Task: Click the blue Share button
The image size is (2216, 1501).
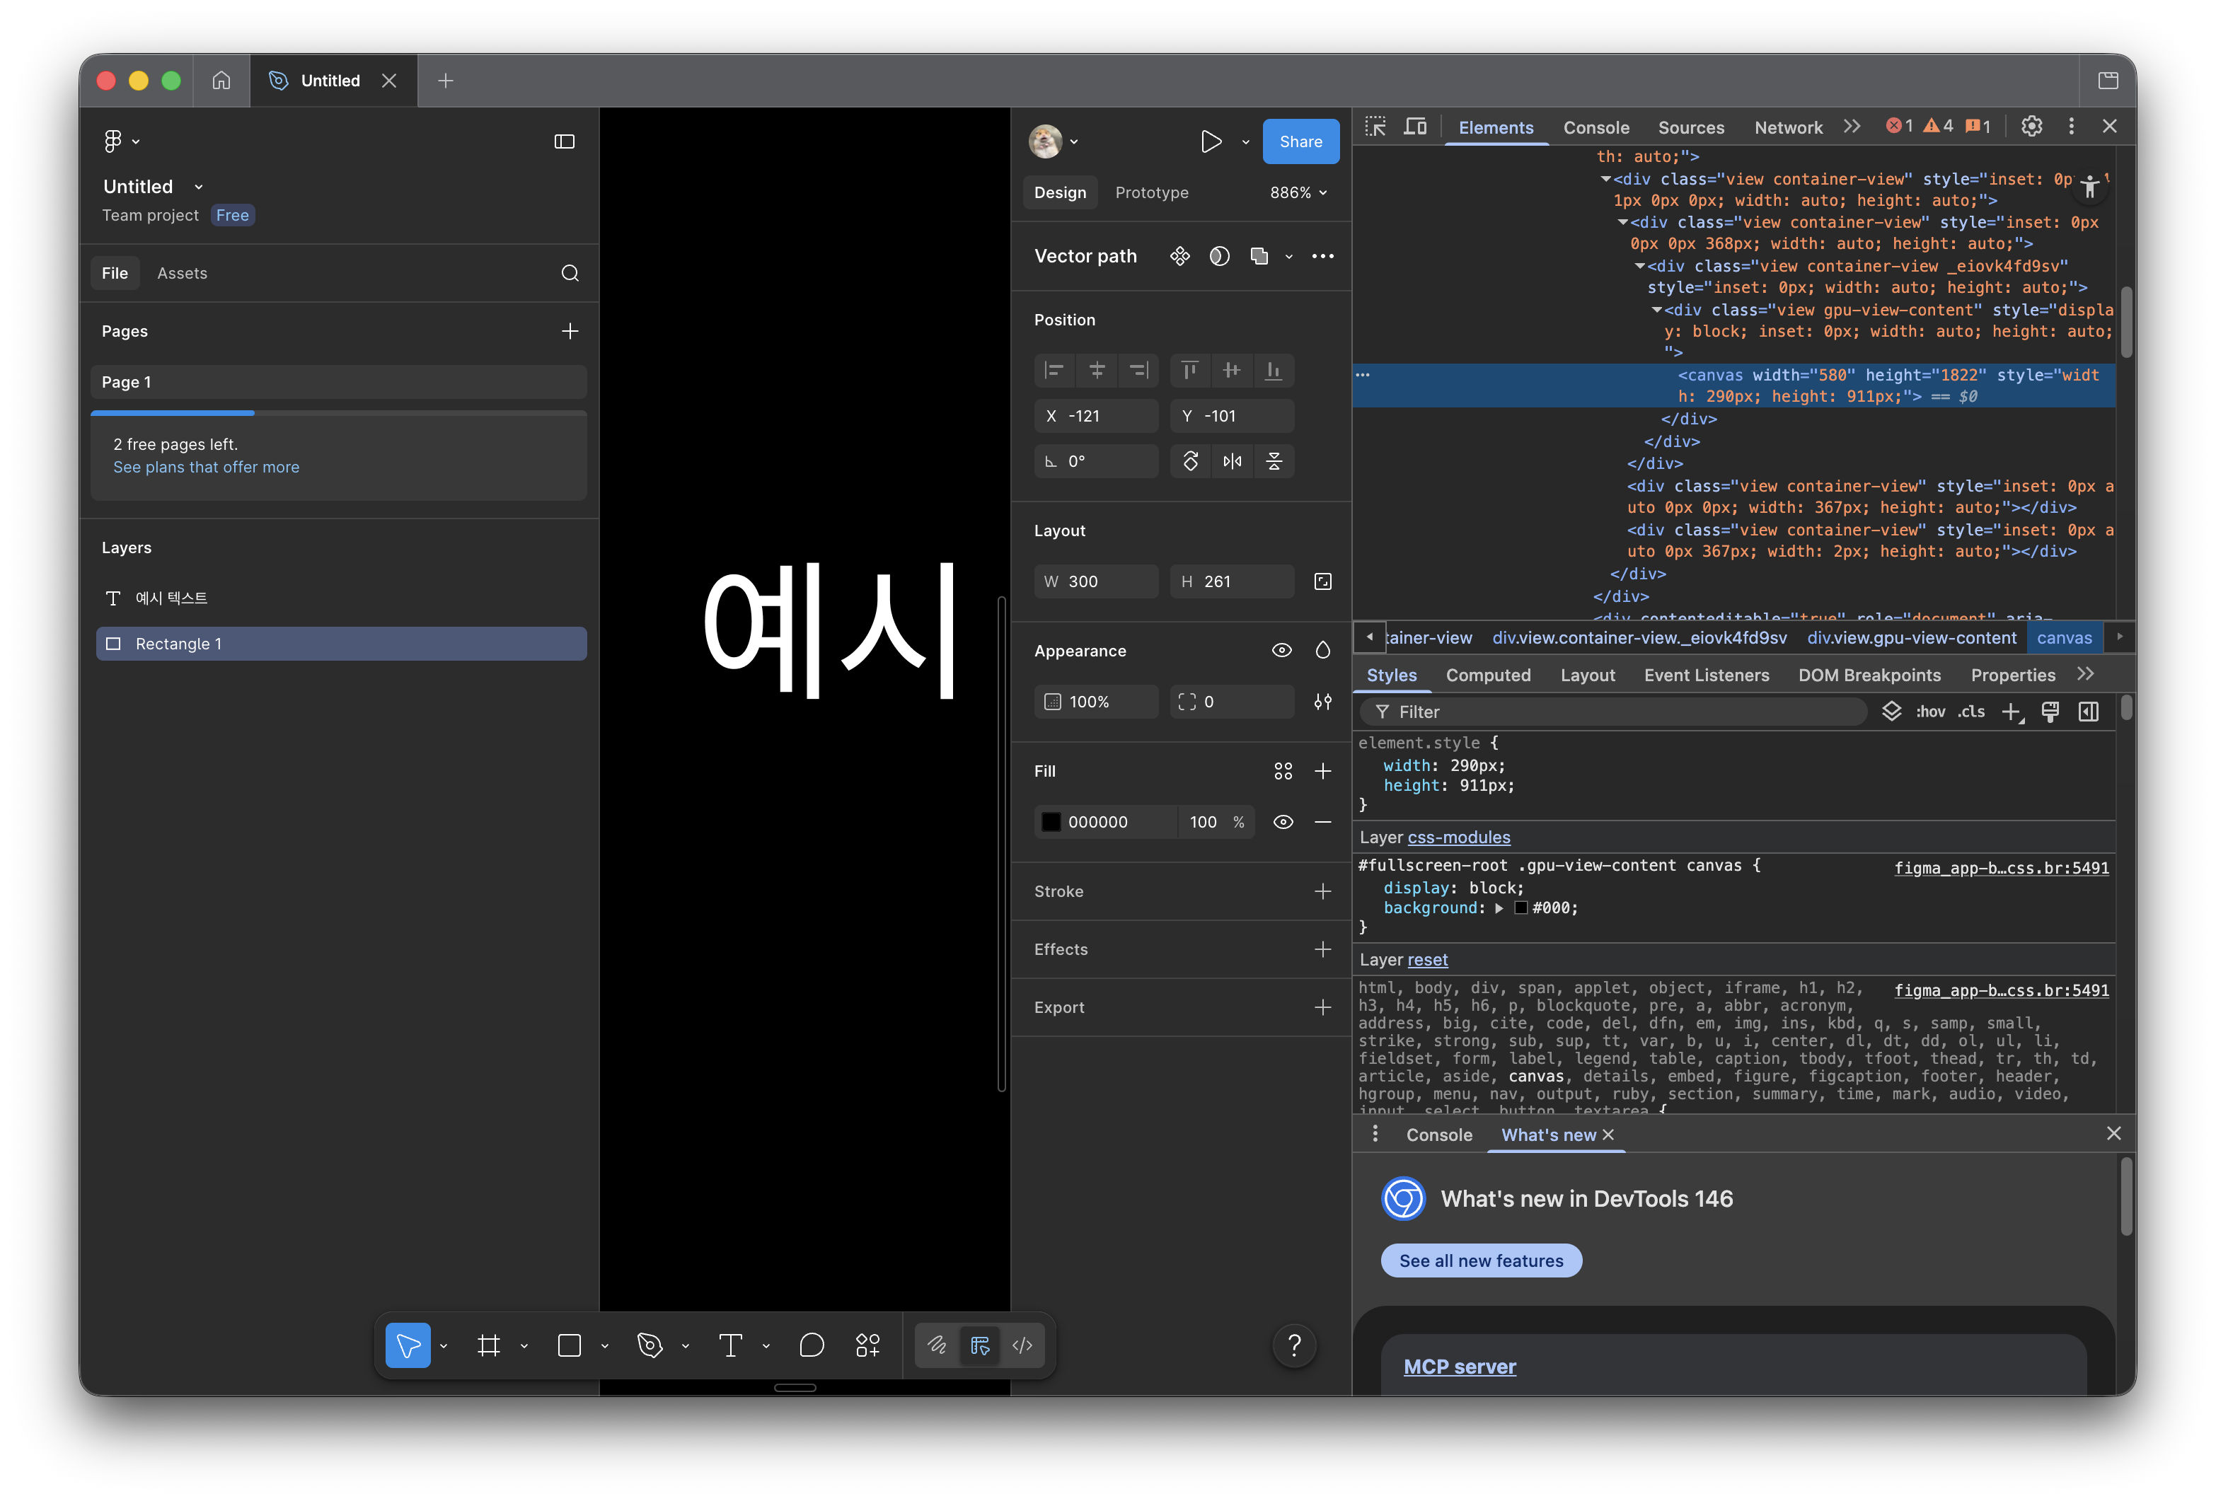Action: [1300, 141]
